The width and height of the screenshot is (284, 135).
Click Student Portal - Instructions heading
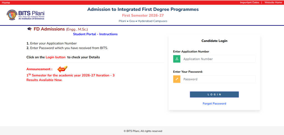coord(95,34)
